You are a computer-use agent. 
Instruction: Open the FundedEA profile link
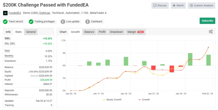15,13
